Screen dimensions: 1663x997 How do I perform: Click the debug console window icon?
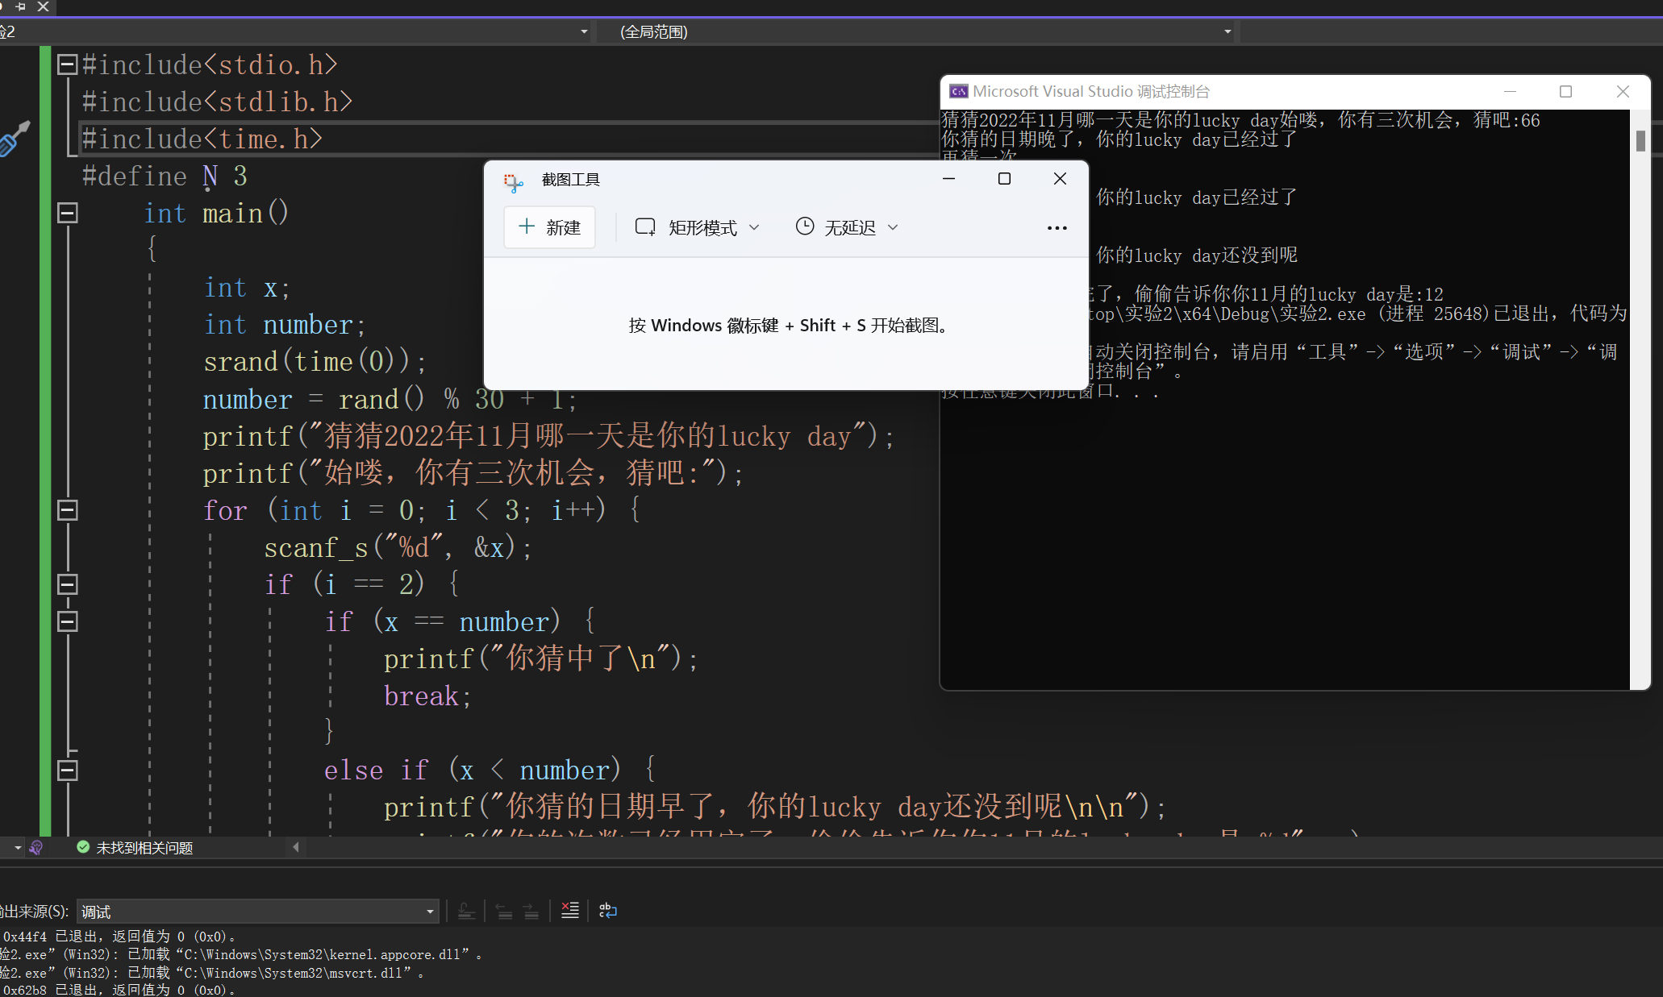[958, 92]
